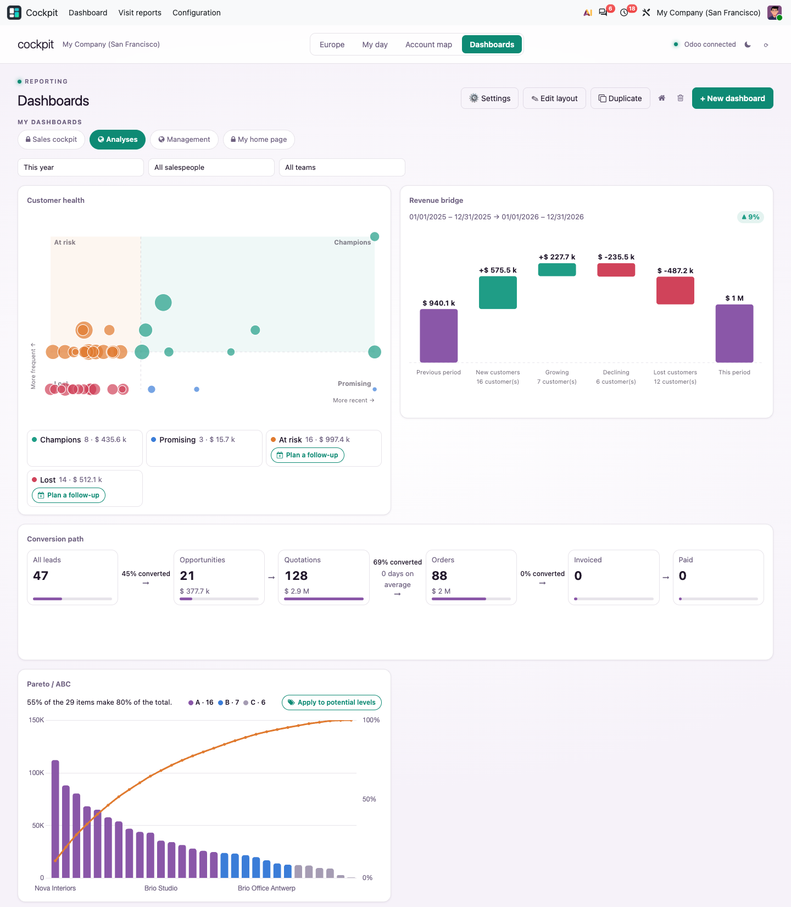The image size is (791, 907).
Task: Set dashboard as home with house icon
Action: point(662,98)
